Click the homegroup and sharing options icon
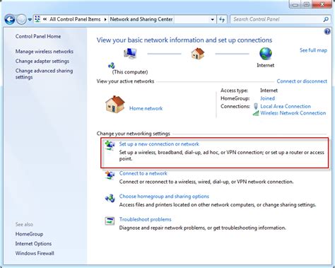 (x=110, y=198)
